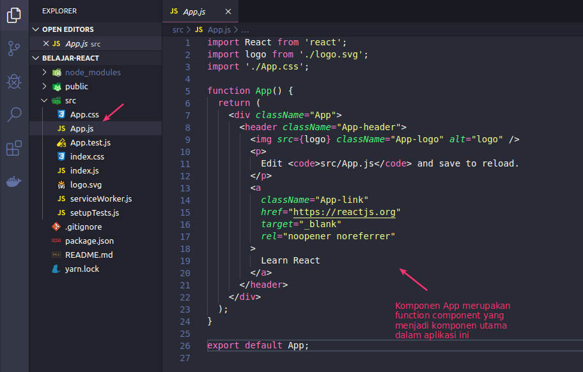This screenshot has height=372, width=583.
Task: Click the import './App.css' line
Action: [x=258, y=66]
